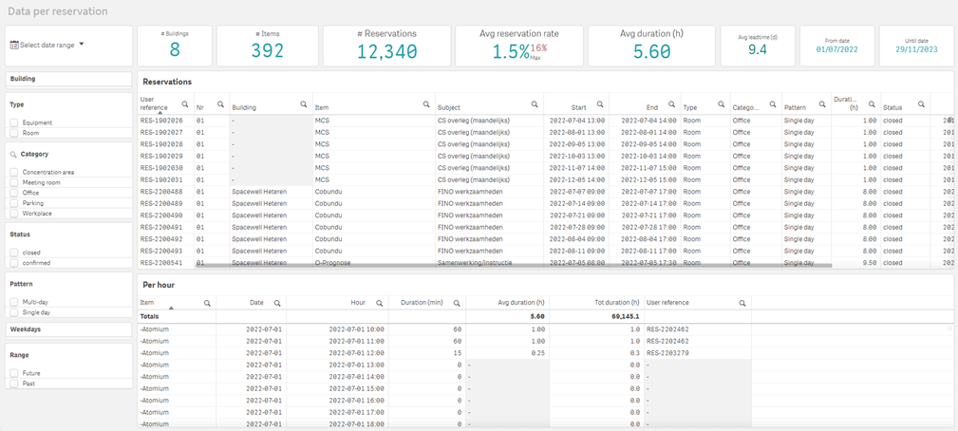The width and height of the screenshot is (958, 431).
Task: Check the Multi-day pattern filter
Action: tap(14, 302)
